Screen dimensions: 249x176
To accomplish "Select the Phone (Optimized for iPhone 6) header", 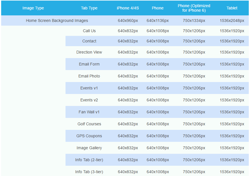I will [194, 8].
